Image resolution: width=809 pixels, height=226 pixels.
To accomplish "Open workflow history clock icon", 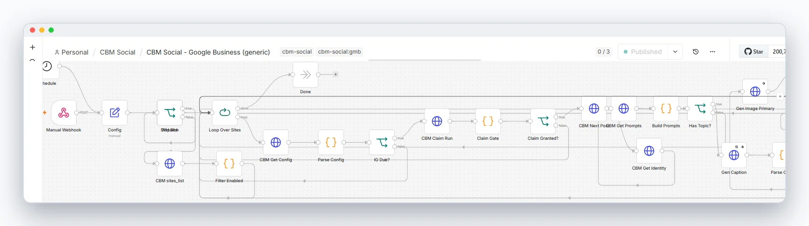I will pyautogui.click(x=696, y=52).
